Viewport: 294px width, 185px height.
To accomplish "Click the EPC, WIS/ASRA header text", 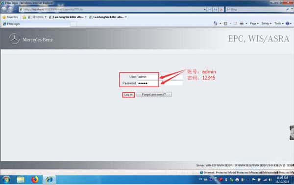I will [x=259, y=39].
